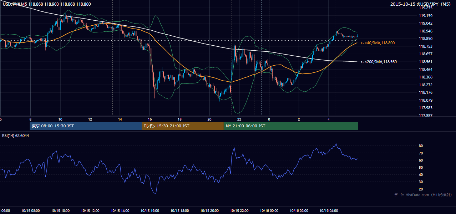Click RSI scale value 80

tap(421, 146)
